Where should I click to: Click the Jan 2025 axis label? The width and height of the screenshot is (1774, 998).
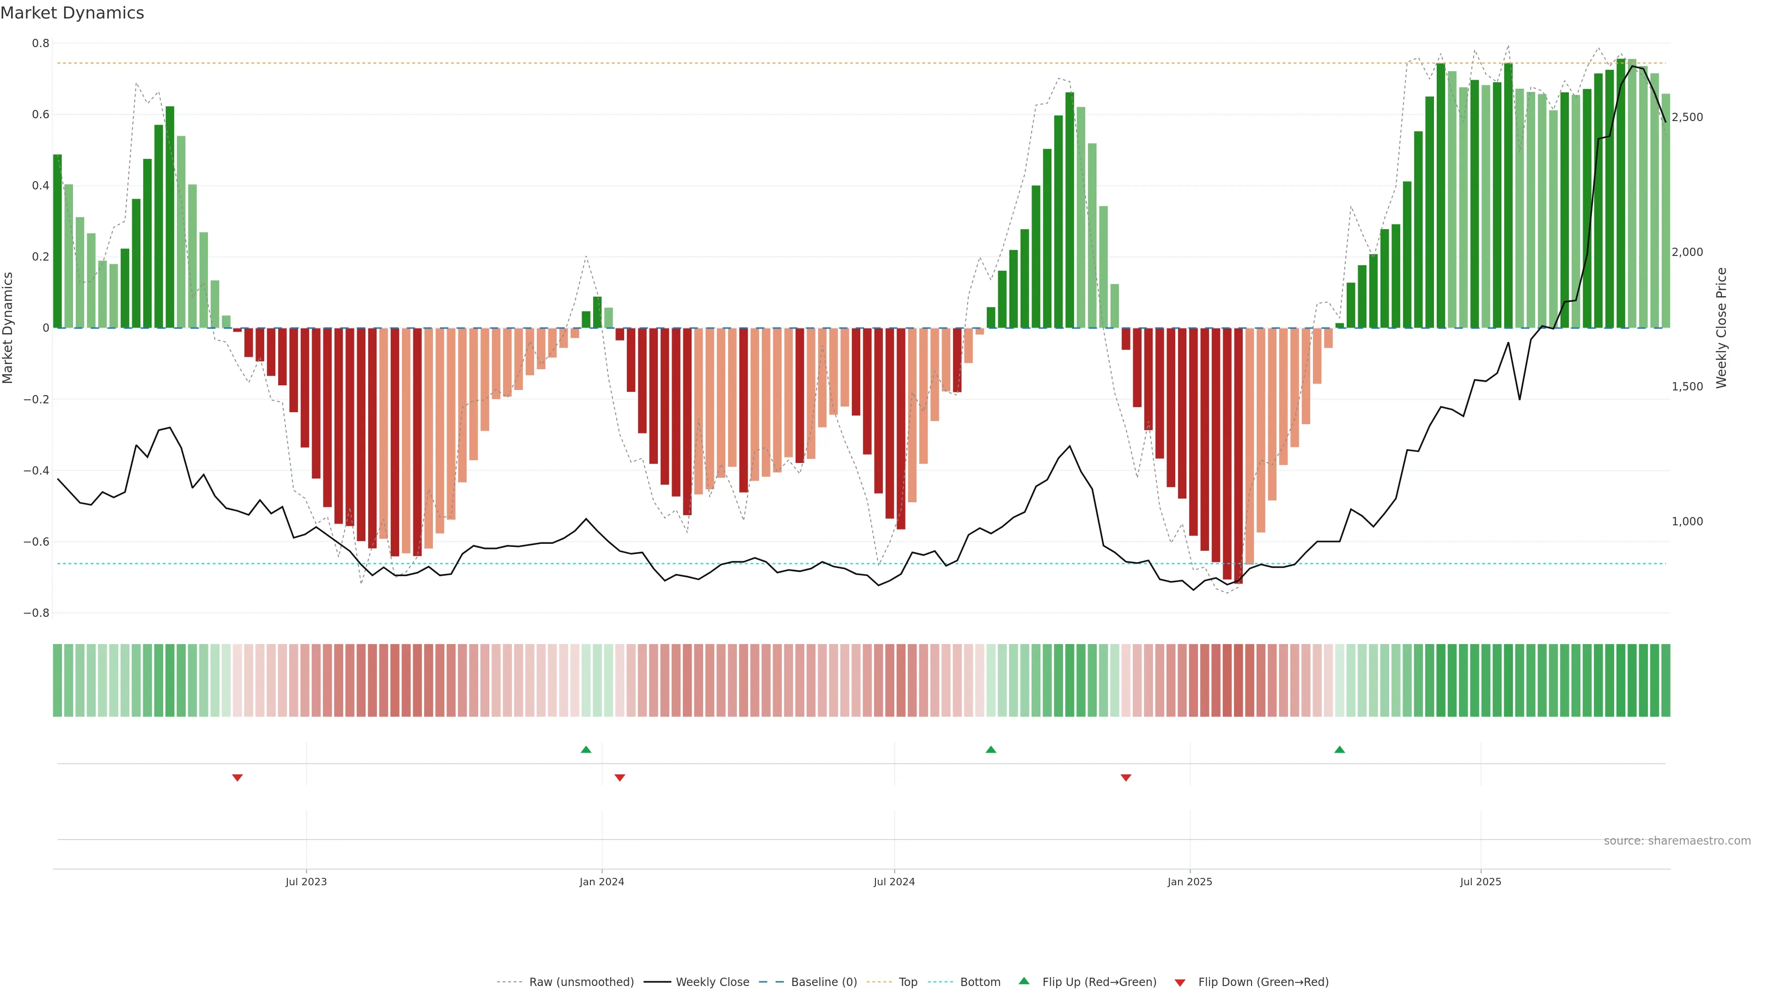coord(1189,882)
